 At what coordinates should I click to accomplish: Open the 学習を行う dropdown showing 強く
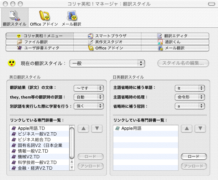click(89, 106)
